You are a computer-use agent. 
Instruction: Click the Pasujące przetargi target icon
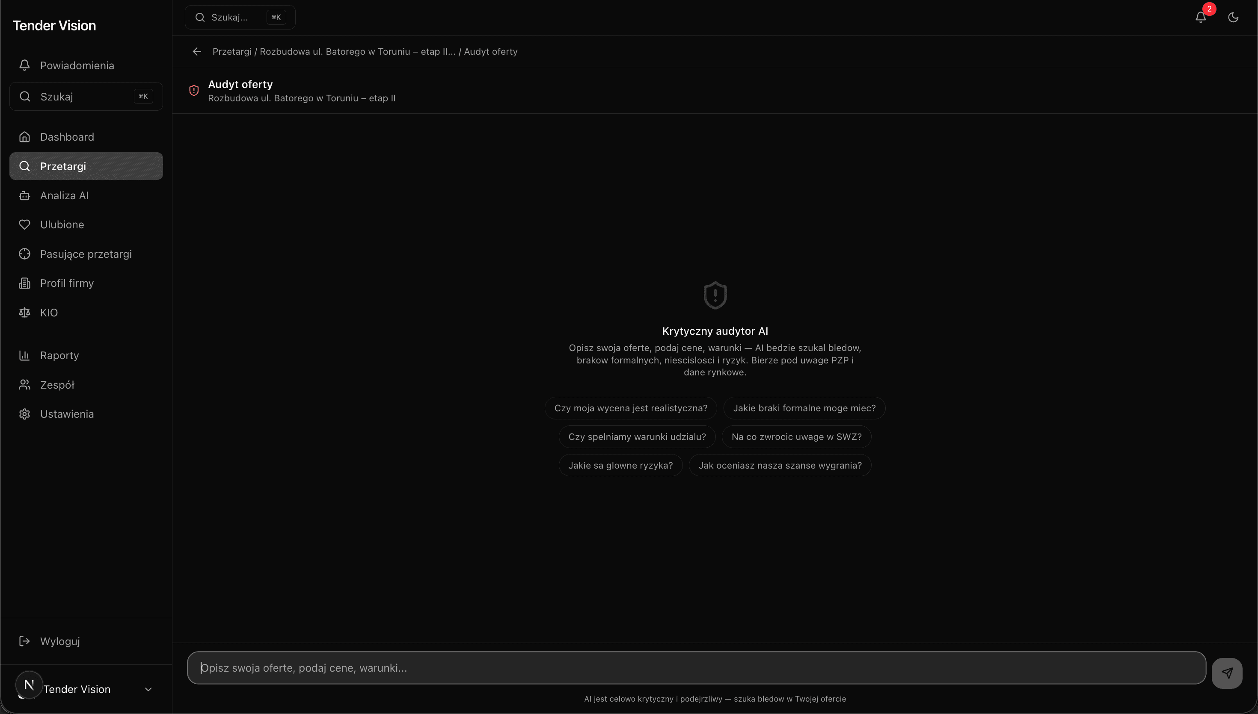24,254
